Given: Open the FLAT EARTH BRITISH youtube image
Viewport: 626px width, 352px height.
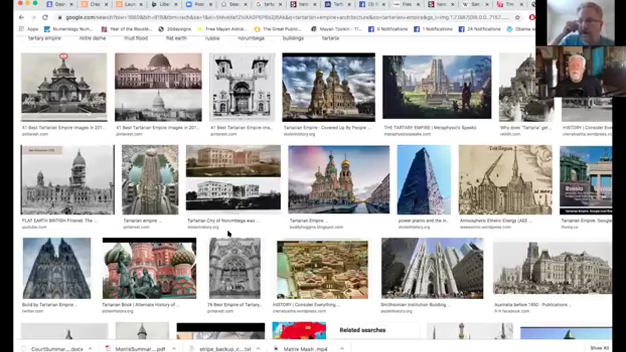Looking at the screenshot, I should [x=67, y=179].
